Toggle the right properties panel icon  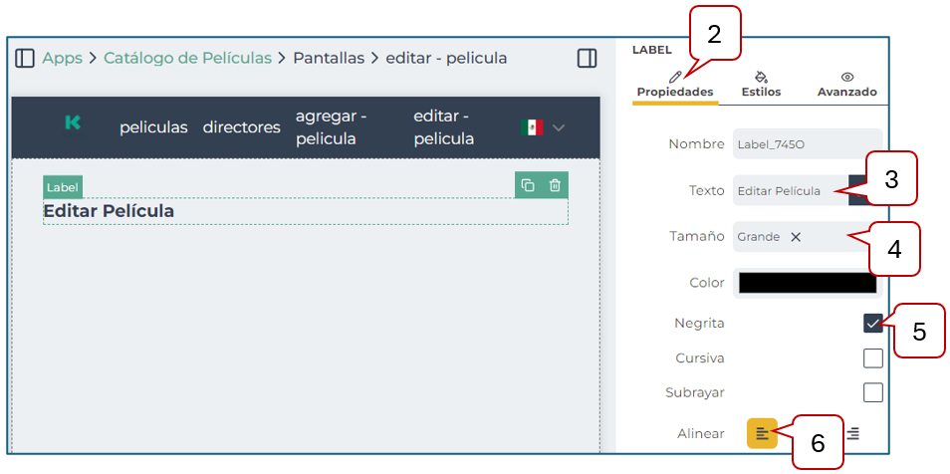point(587,59)
